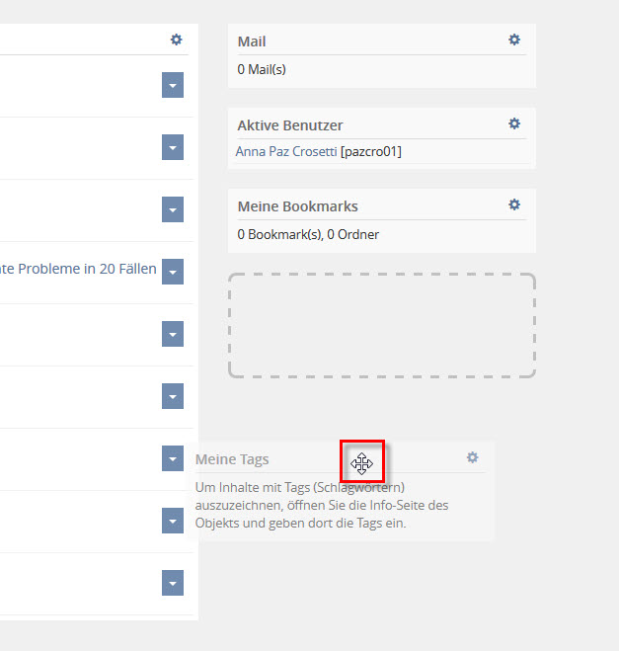
Task: Open dropdown beside 'Probleme in 20 Fällen'
Action: (x=173, y=272)
